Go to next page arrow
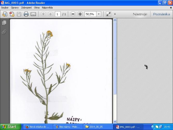Screen dimensions: 173x130 click(50, 14)
